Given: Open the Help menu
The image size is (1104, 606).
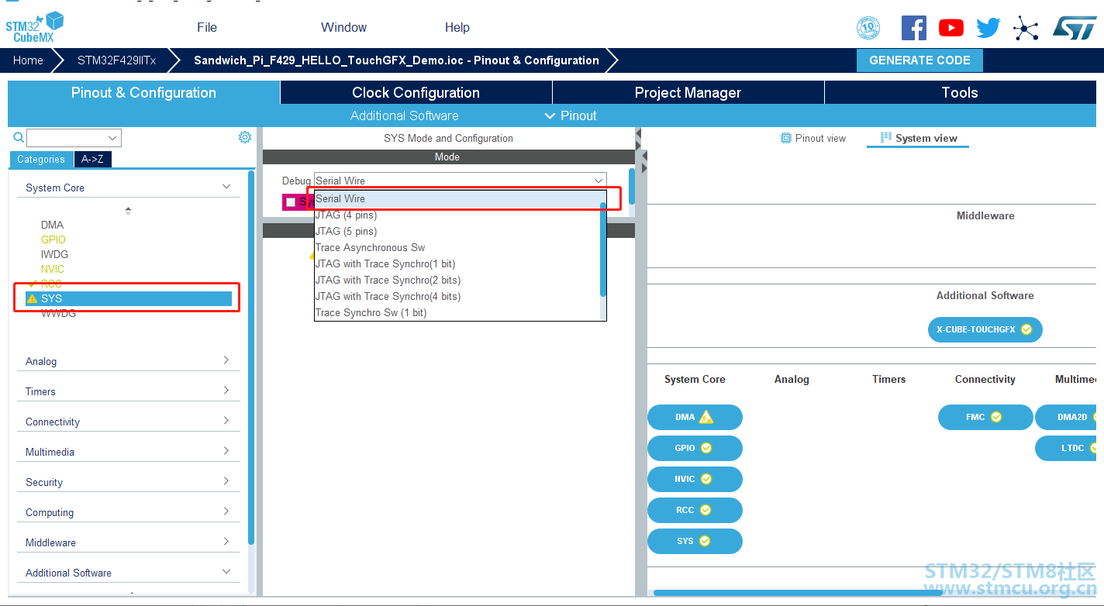Looking at the screenshot, I should [x=457, y=27].
